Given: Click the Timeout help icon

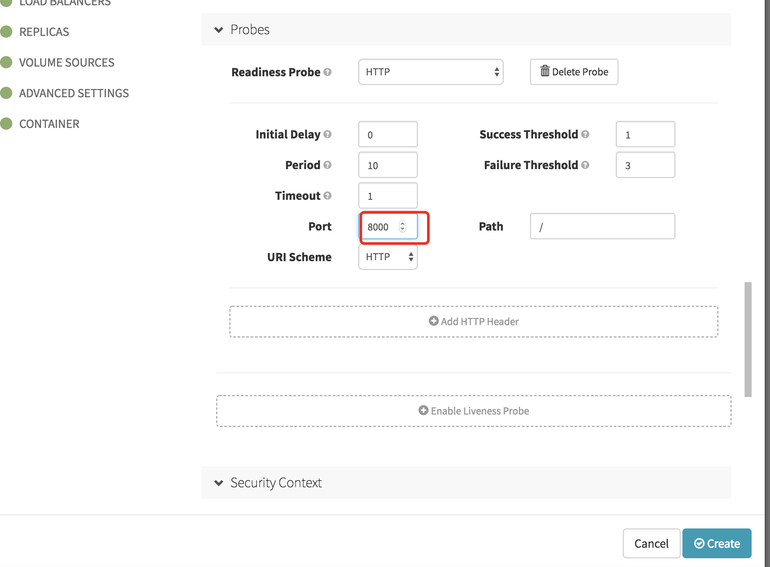Looking at the screenshot, I should click(327, 195).
